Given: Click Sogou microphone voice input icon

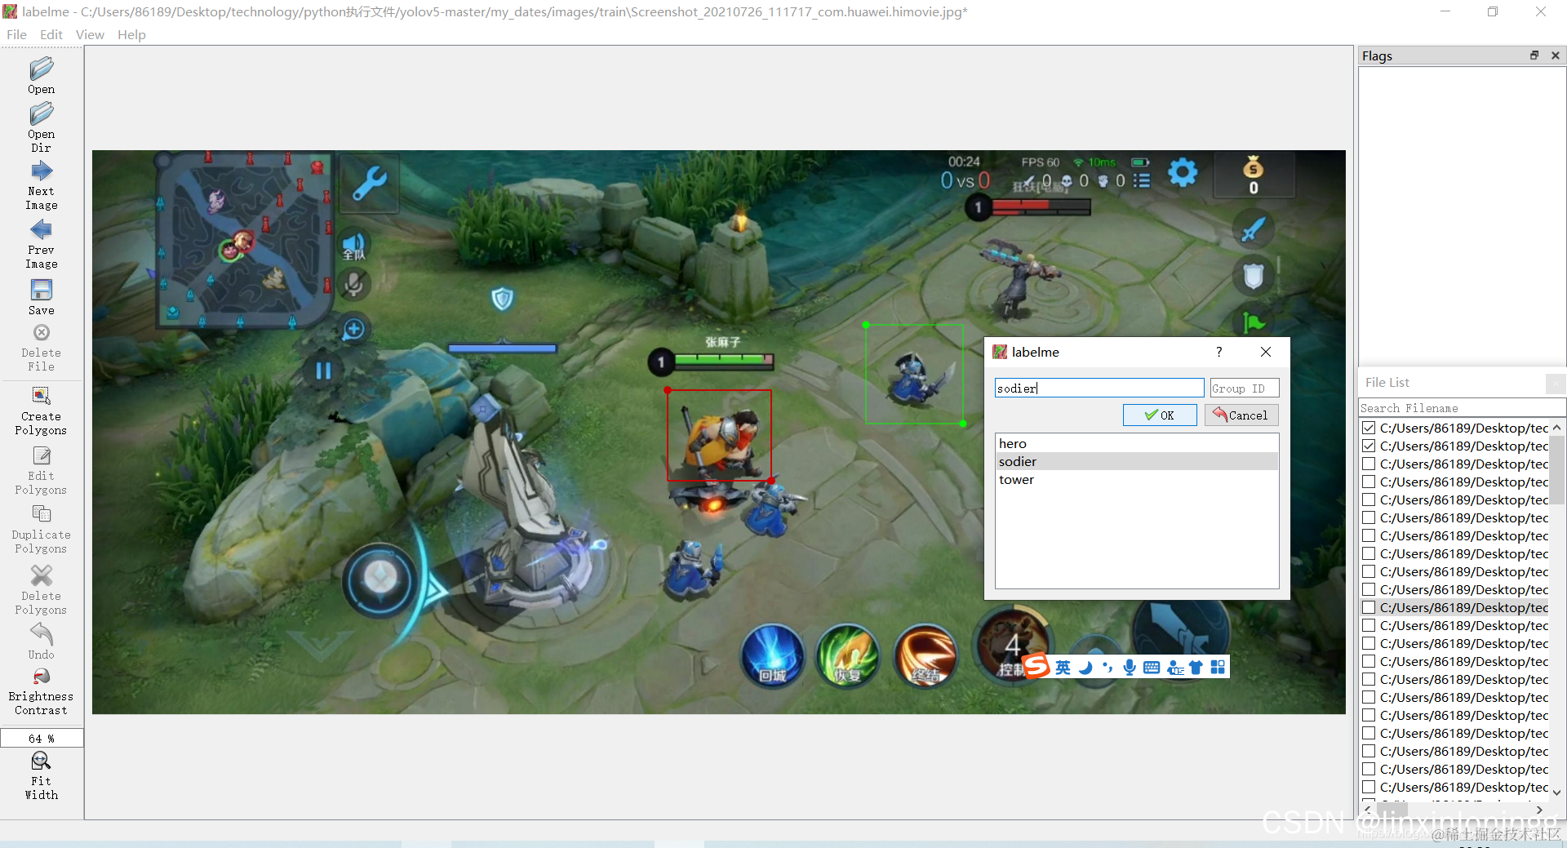Looking at the screenshot, I should (x=1130, y=668).
